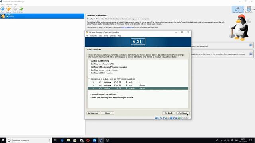Select #5 logical swap partition row
Image resolution: width=255 pixels, height=143 pixels.
point(138,88)
